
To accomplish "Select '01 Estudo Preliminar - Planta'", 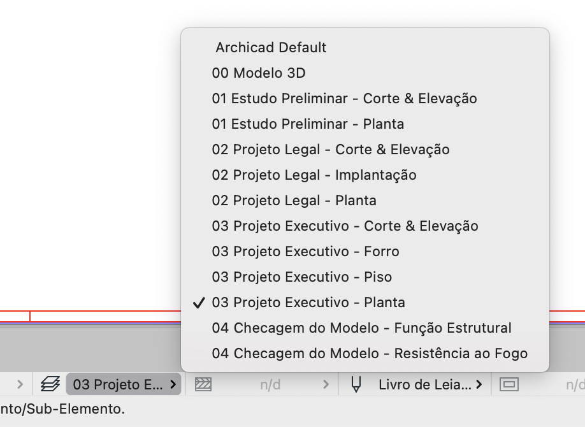I will coord(308,124).
